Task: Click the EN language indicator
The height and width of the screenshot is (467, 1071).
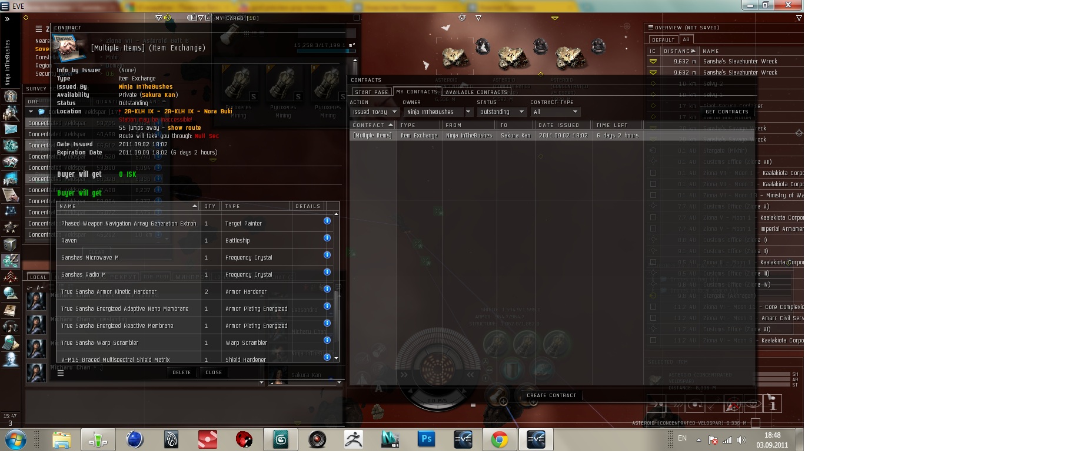Action: pyautogui.click(x=683, y=438)
